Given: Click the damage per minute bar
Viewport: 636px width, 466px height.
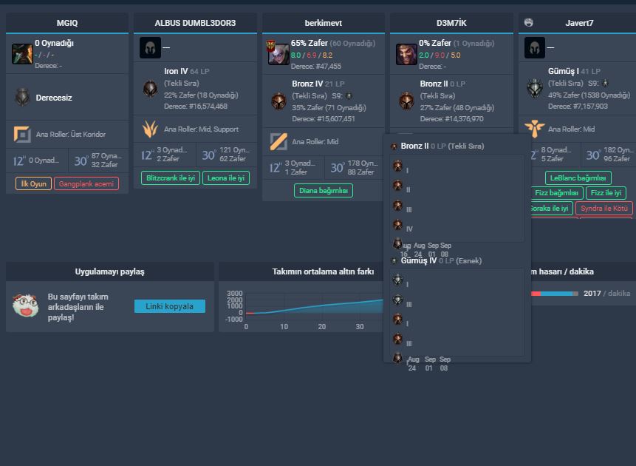Looking at the screenshot, I should click(x=554, y=294).
